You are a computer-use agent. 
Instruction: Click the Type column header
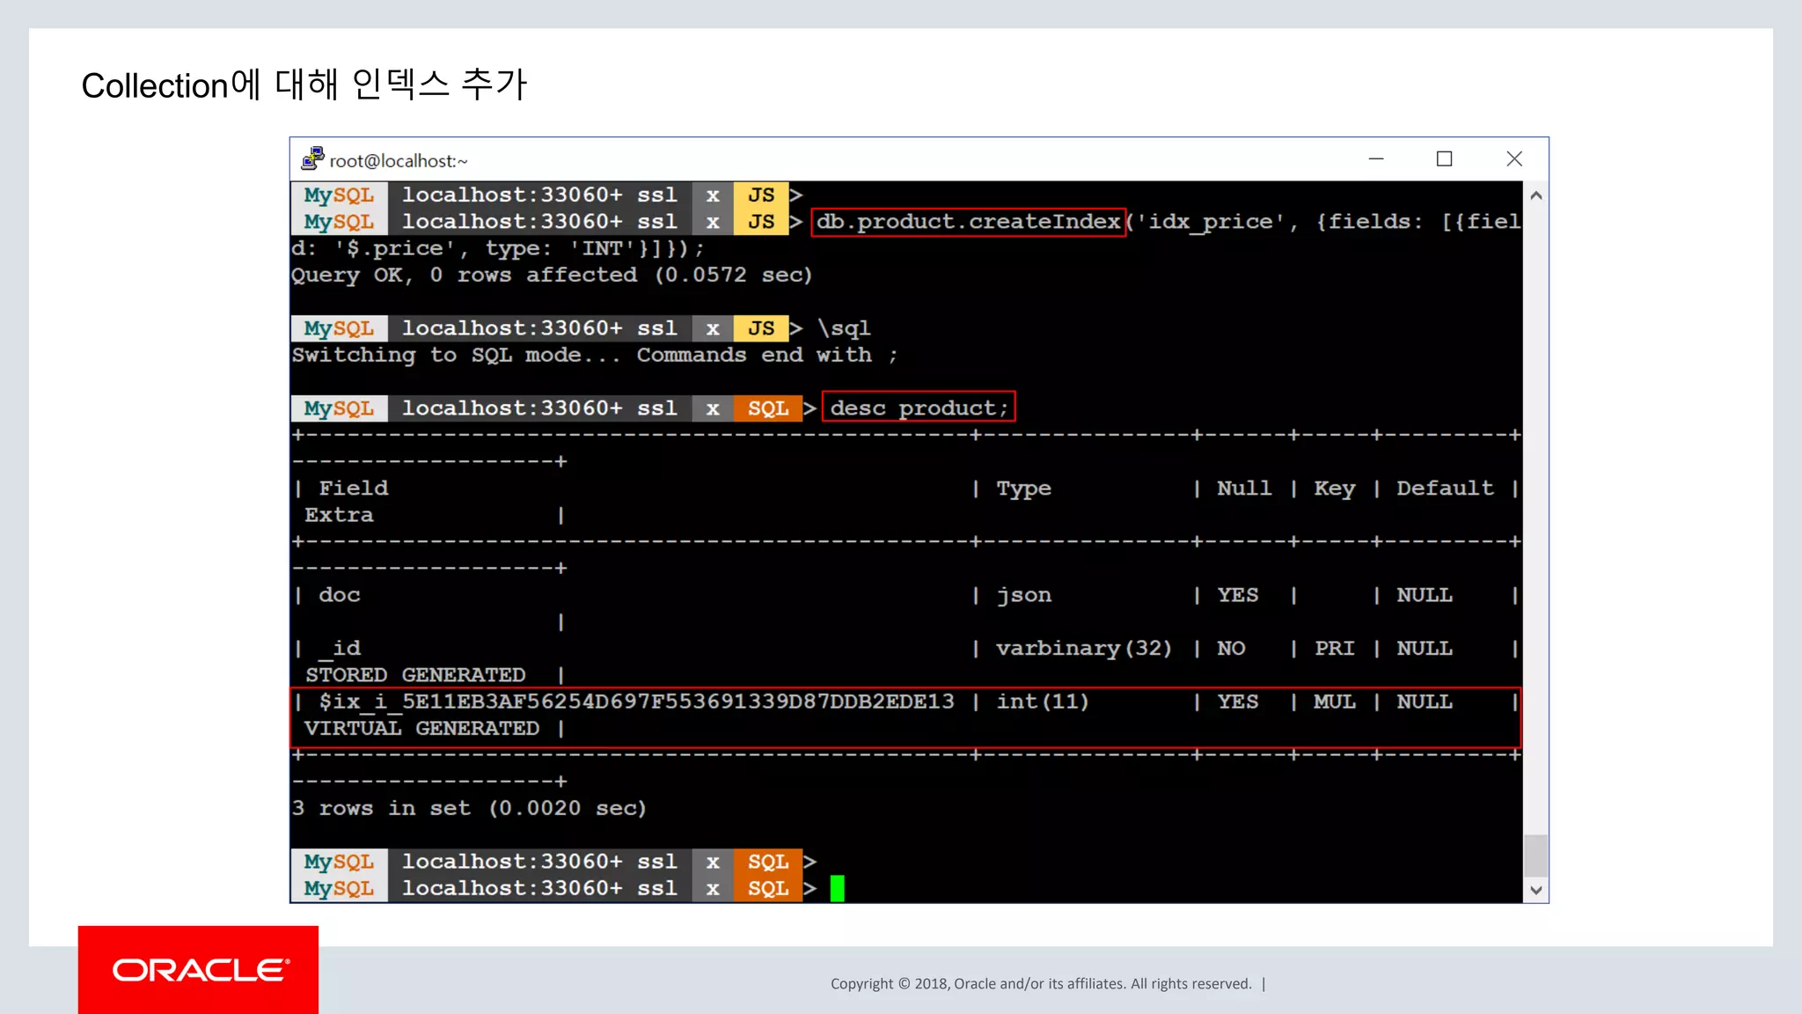coord(1023,489)
